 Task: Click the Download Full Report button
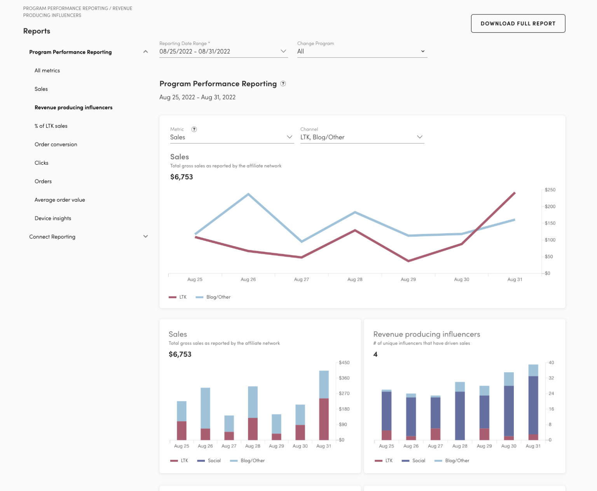point(518,23)
